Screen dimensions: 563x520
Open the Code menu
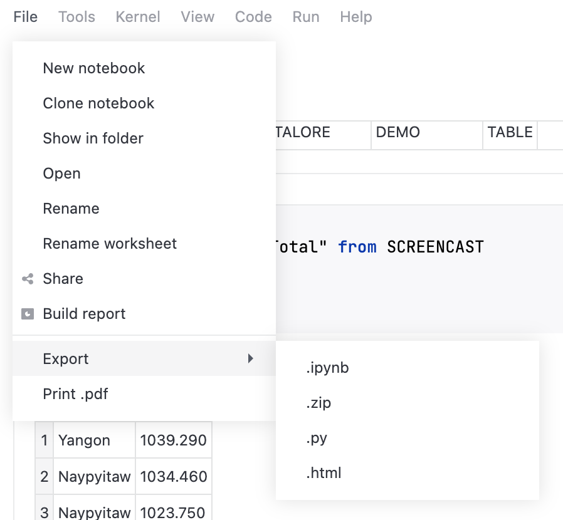pyautogui.click(x=253, y=17)
